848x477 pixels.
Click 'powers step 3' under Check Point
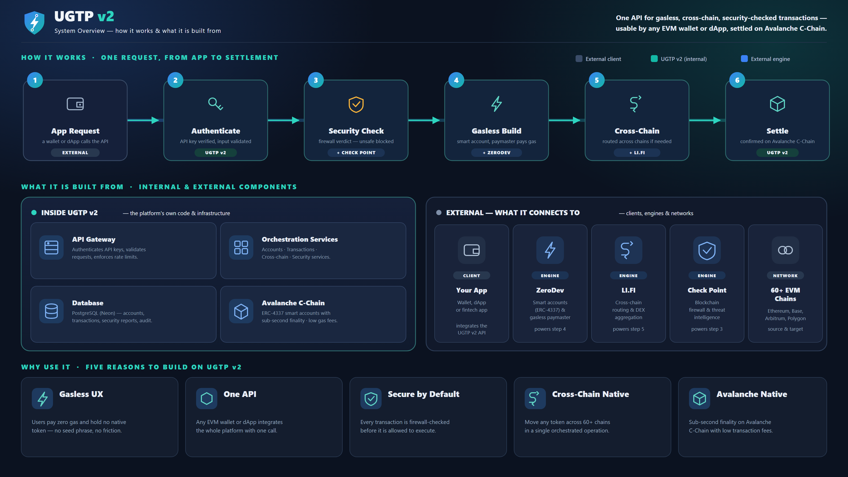coord(707,329)
